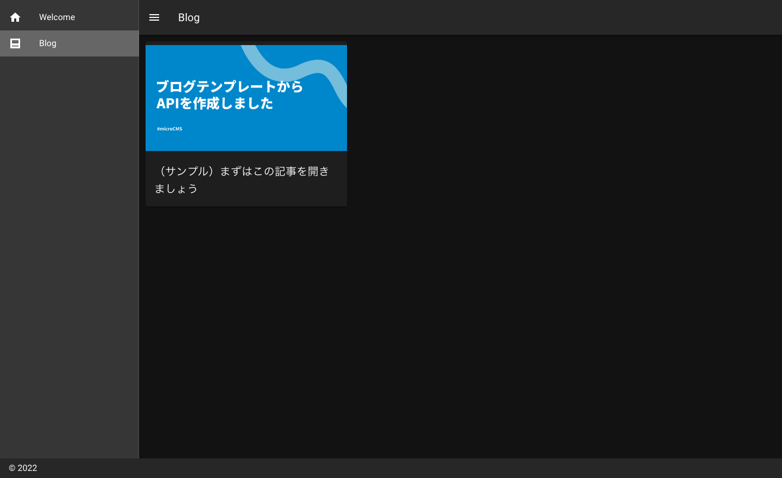Click the #microCMS tag on the banner

tap(169, 128)
